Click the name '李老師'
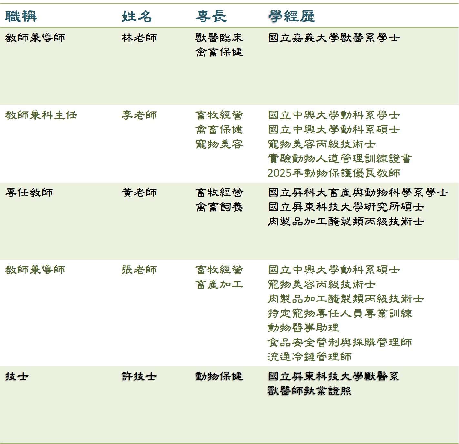Viewport: 459px width, 444px height. tap(139, 115)
